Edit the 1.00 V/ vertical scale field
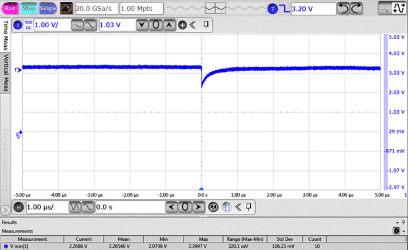The width and height of the screenshot is (408, 250). 52,25
